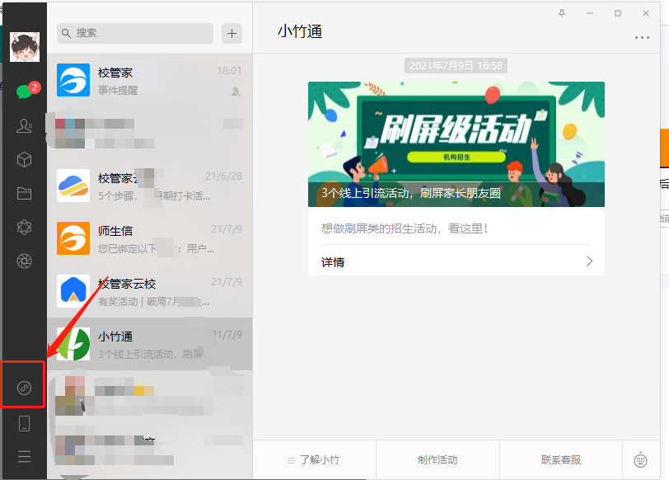Image resolution: width=669 pixels, height=480 pixels.
Task: Click the 想做刷屏类的招生活动 article summary
Action: (404, 228)
